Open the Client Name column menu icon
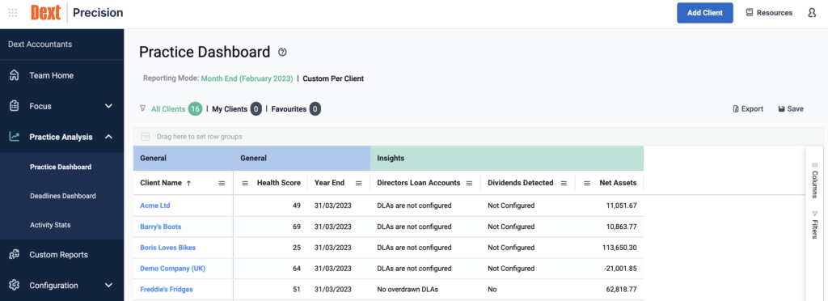828x301 pixels. tap(222, 183)
